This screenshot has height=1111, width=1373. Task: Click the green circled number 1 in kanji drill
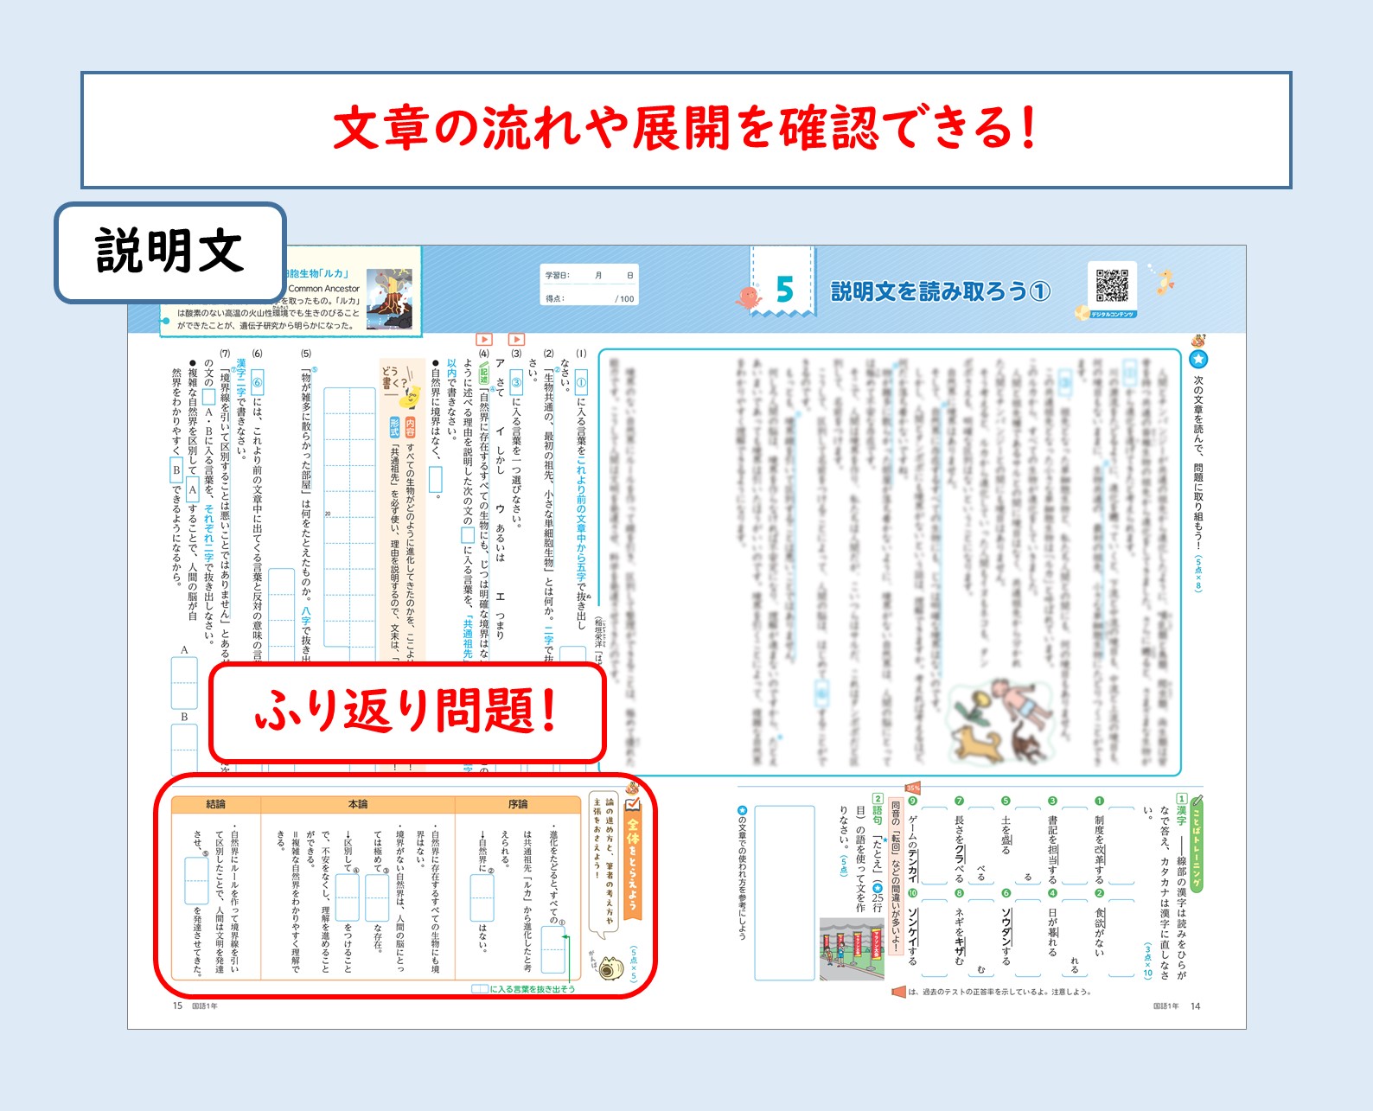point(1099,801)
